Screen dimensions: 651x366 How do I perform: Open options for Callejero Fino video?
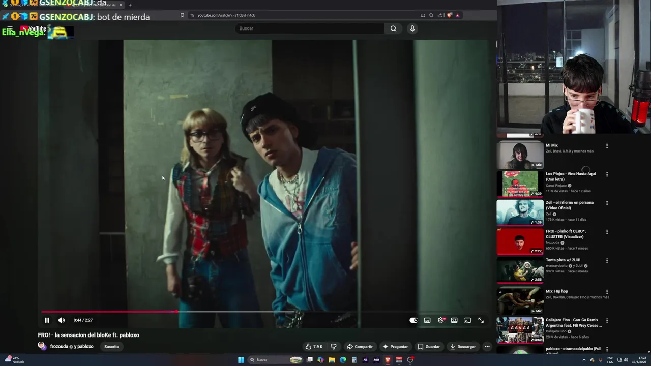607,321
